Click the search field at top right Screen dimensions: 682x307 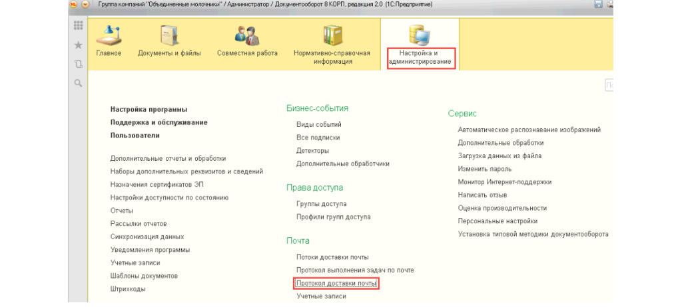[x=609, y=85]
